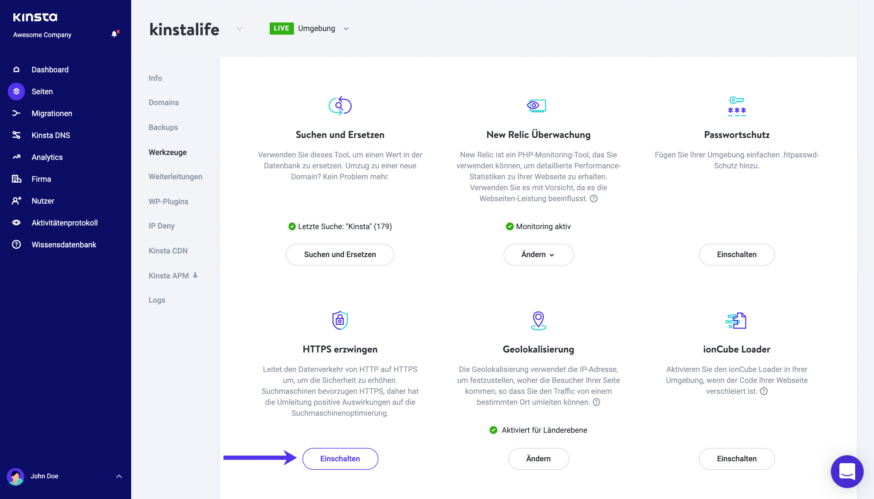Click the 'Aktiviert für Länderebene' status text
The width and height of the screenshot is (874, 499).
tap(544, 430)
